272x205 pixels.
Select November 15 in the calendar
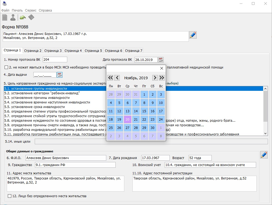144,111
